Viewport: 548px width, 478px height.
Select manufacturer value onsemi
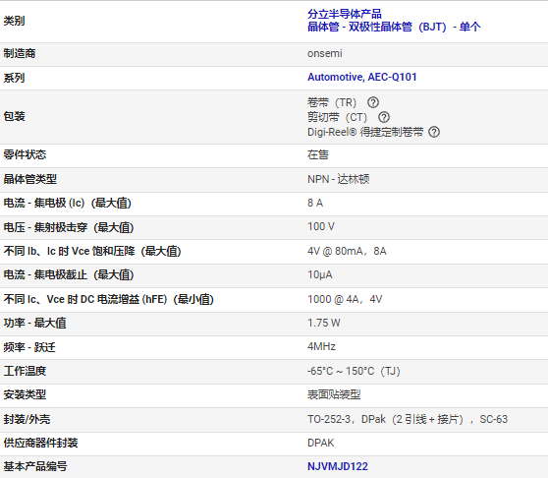point(325,53)
